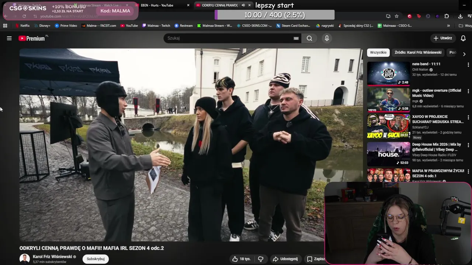The height and width of the screenshot is (265, 472).
Task: Open the nagrywki bookmark
Action: (x=325, y=26)
